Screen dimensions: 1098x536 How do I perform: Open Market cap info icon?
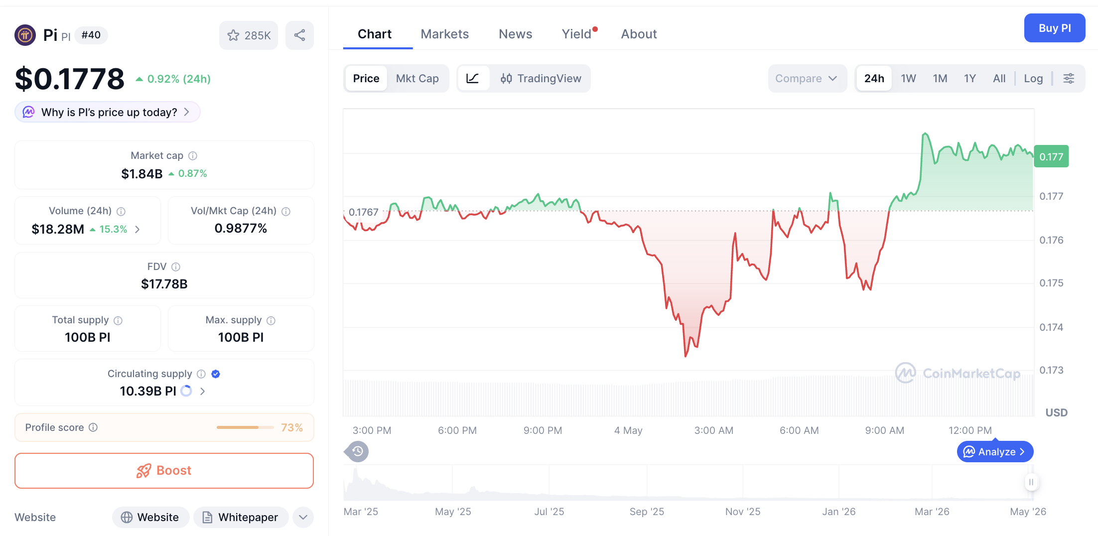[193, 156]
